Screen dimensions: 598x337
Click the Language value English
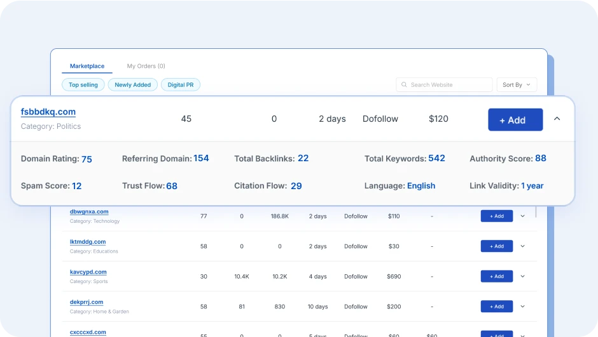tap(421, 185)
